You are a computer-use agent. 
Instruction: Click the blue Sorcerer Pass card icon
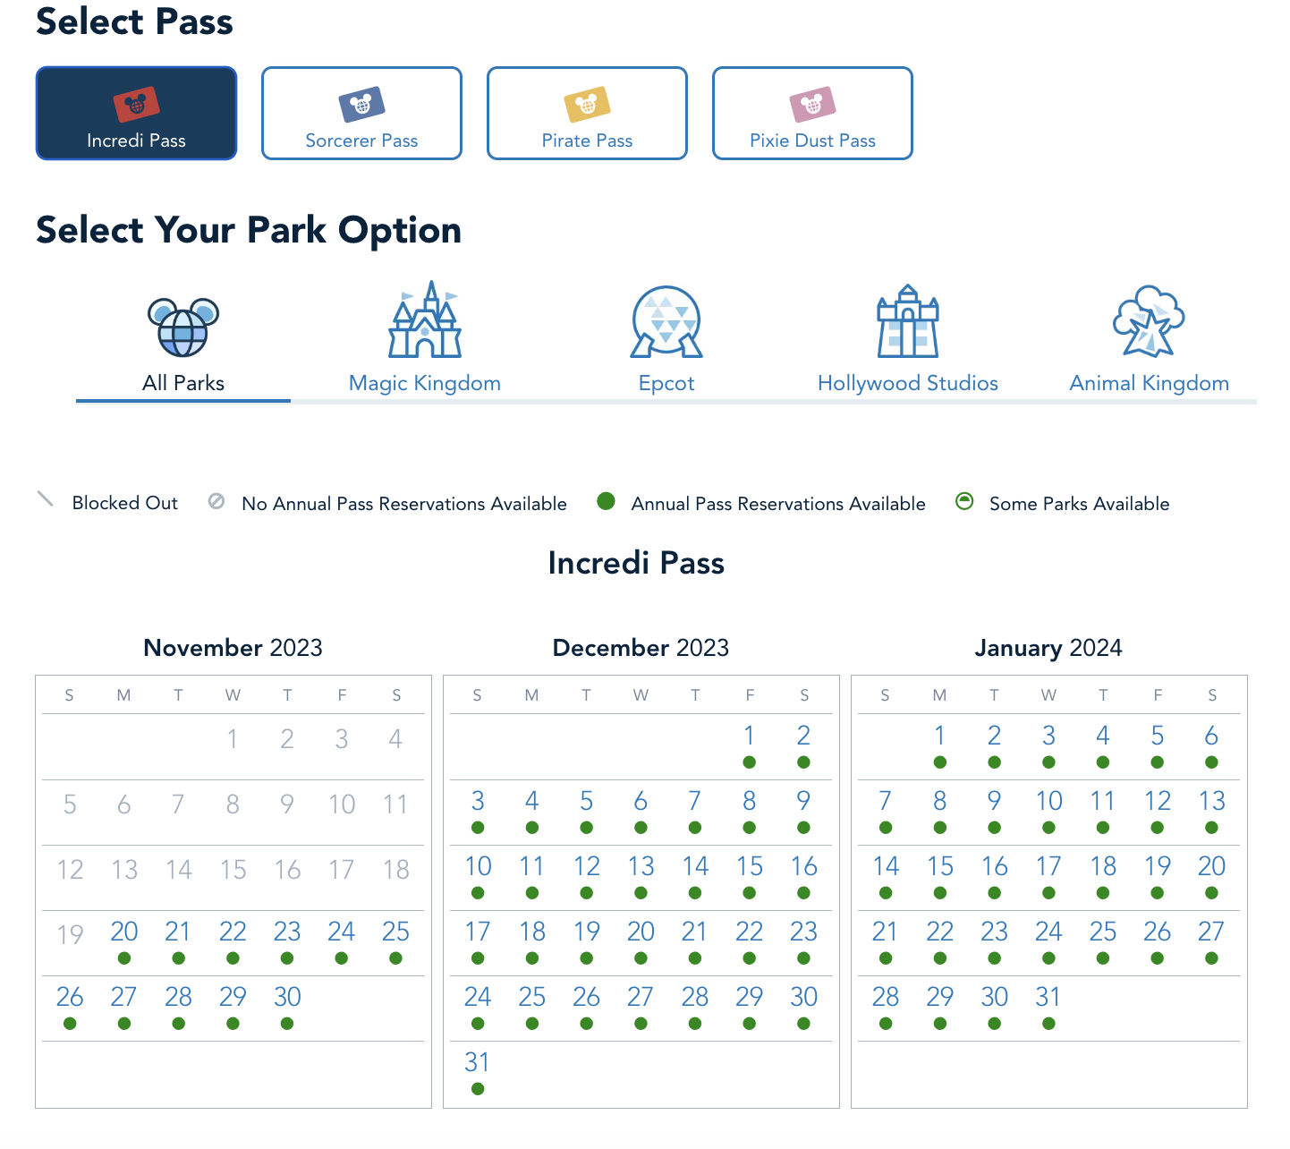click(361, 105)
